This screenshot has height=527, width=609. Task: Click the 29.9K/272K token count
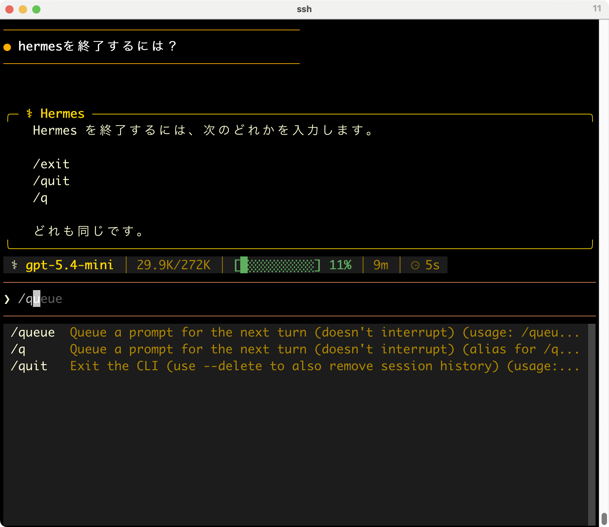[174, 265]
